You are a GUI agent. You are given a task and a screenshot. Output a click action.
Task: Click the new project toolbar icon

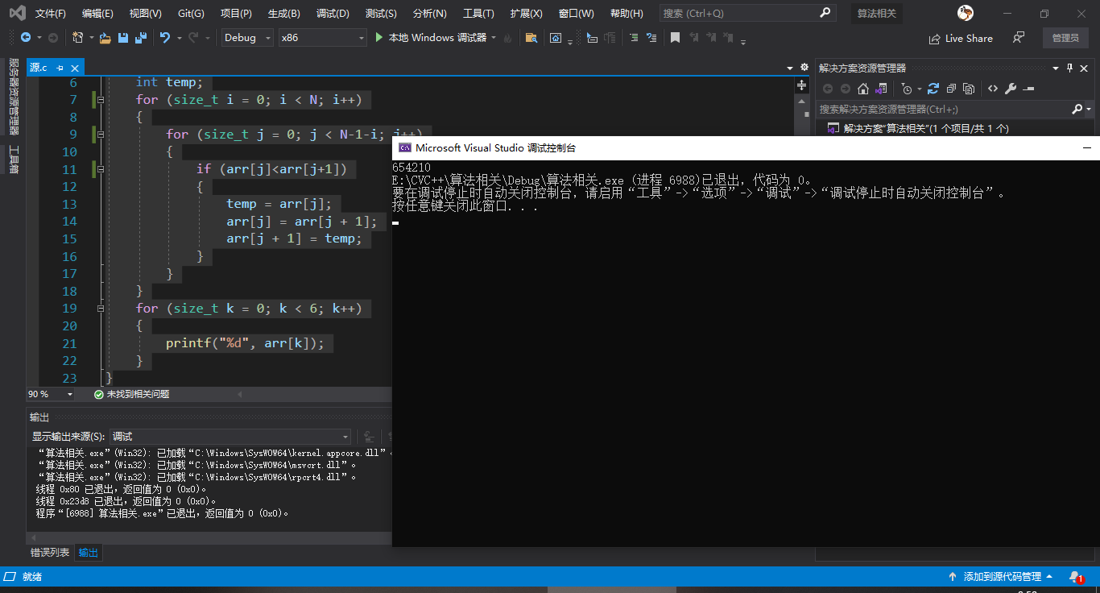(77, 38)
